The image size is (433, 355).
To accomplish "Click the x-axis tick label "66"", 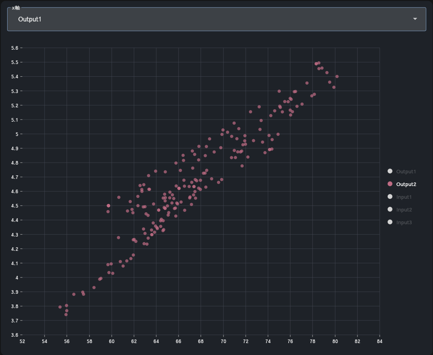I will click(x=179, y=341).
